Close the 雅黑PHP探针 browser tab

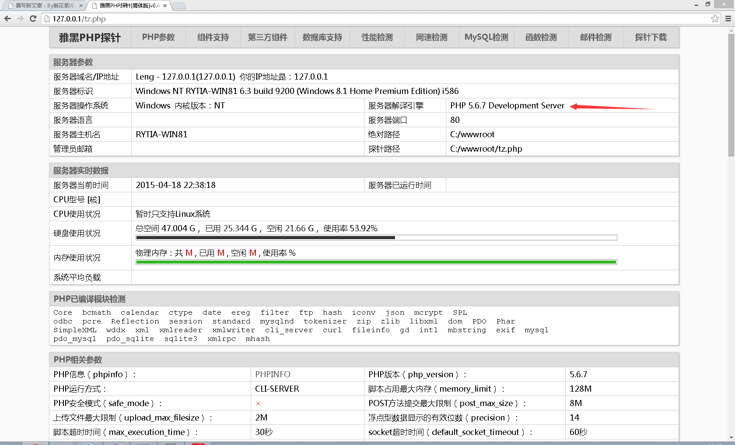(x=165, y=6)
